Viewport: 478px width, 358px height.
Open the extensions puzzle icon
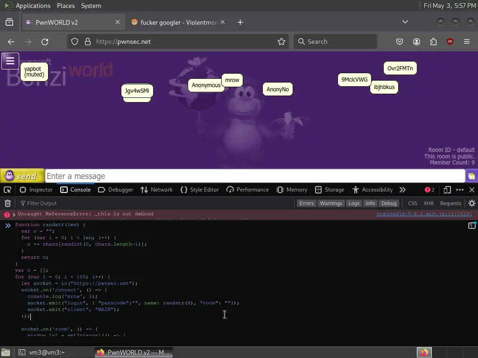point(433,41)
